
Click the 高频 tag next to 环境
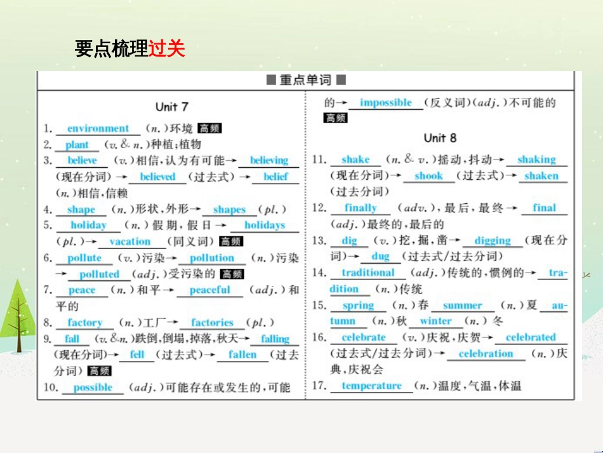coord(209,128)
